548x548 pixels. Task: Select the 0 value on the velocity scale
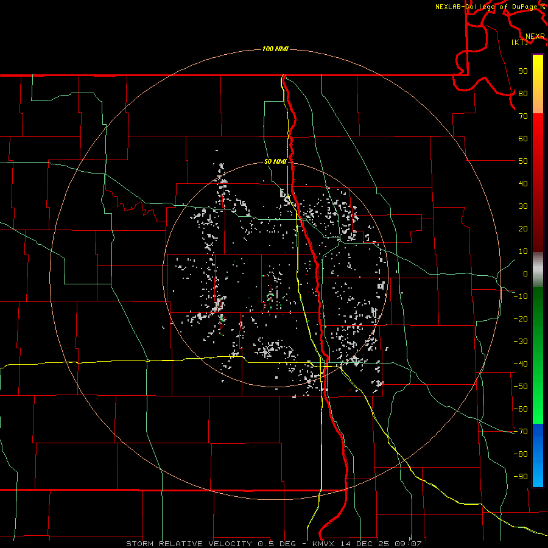[525, 273]
